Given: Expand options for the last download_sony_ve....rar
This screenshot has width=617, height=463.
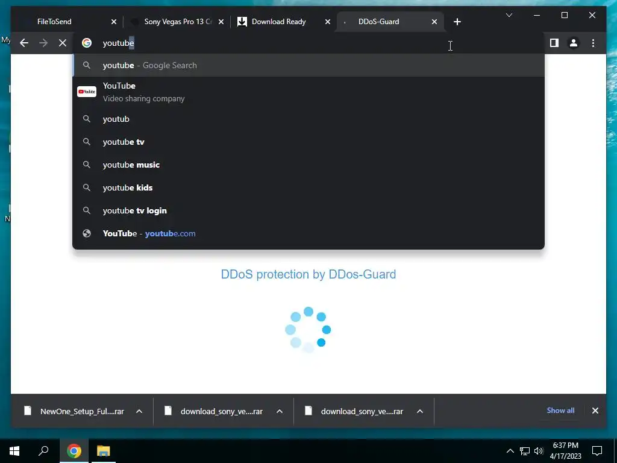Looking at the screenshot, I should point(420,411).
